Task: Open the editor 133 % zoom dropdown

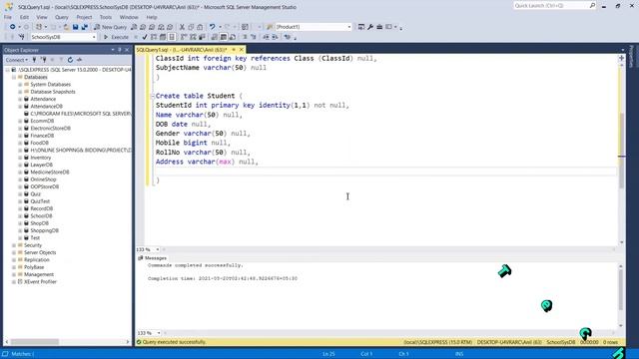Action: pos(158,249)
